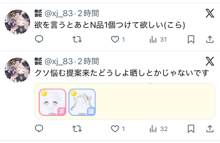Image resolution: width=220 pixels, height=143 pixels.
Task: View analytics showing 31 views
Action: tap(158, 40)
